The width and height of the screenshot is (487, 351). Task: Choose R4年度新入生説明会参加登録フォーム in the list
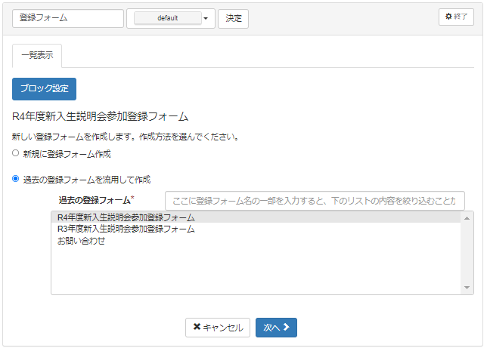pyautogui.click(x=126, y=217)
